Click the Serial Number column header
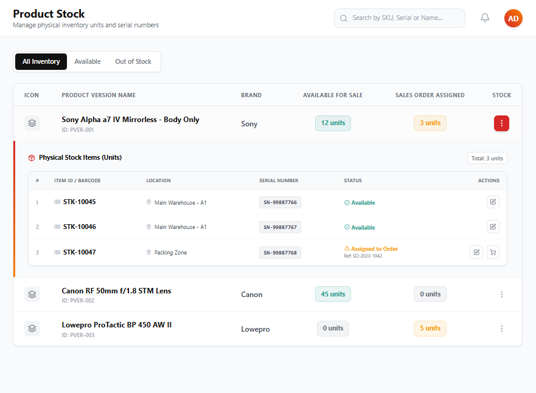 click(x=279, y=180)
